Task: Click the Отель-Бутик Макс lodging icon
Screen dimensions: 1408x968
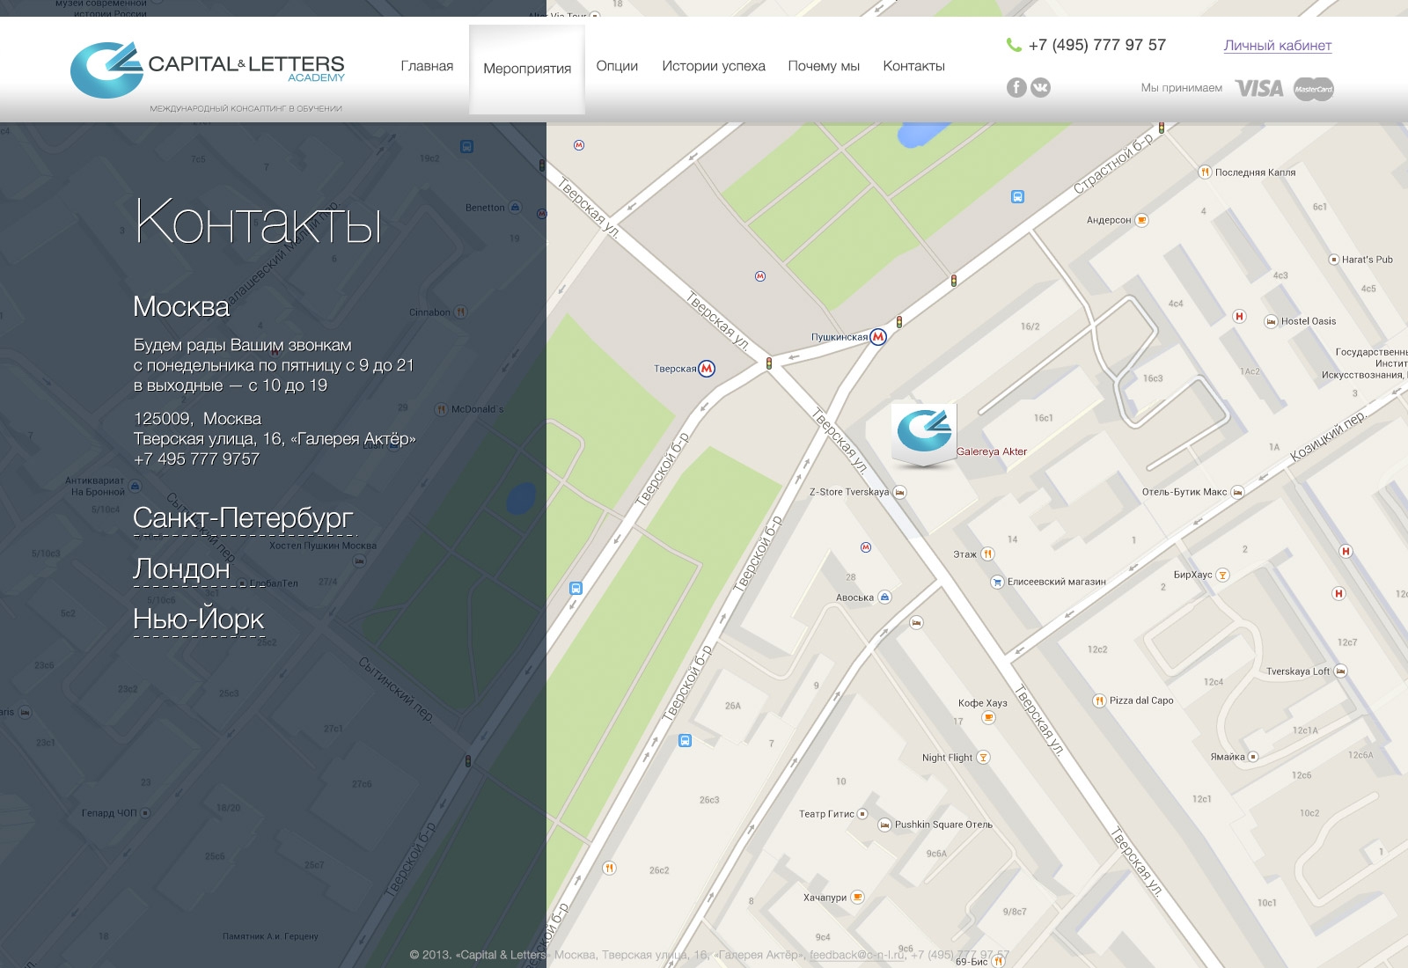Action: click(1237, 492)
